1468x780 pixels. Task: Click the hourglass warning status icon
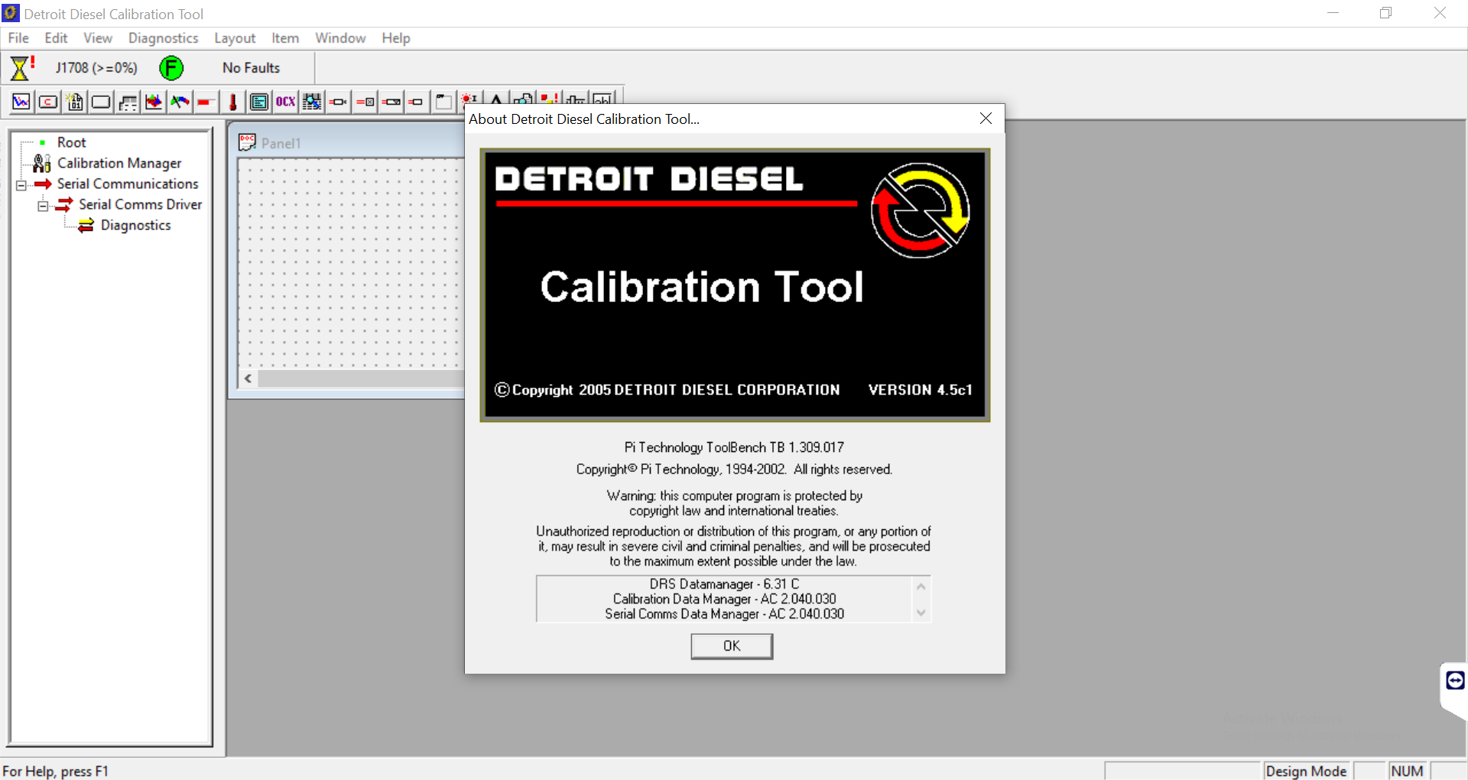pos(21,68)
